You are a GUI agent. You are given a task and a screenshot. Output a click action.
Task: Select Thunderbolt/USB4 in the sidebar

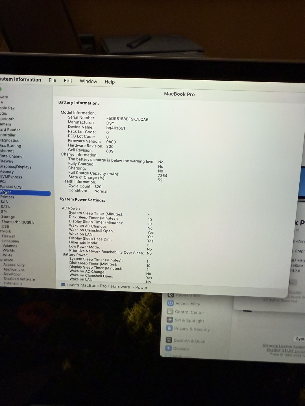(18, 222)
